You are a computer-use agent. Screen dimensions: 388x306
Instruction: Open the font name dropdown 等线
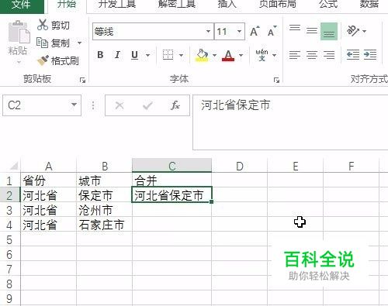(x=208, y=31)
